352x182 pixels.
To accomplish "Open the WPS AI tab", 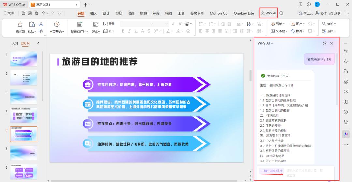I will 269,13.
